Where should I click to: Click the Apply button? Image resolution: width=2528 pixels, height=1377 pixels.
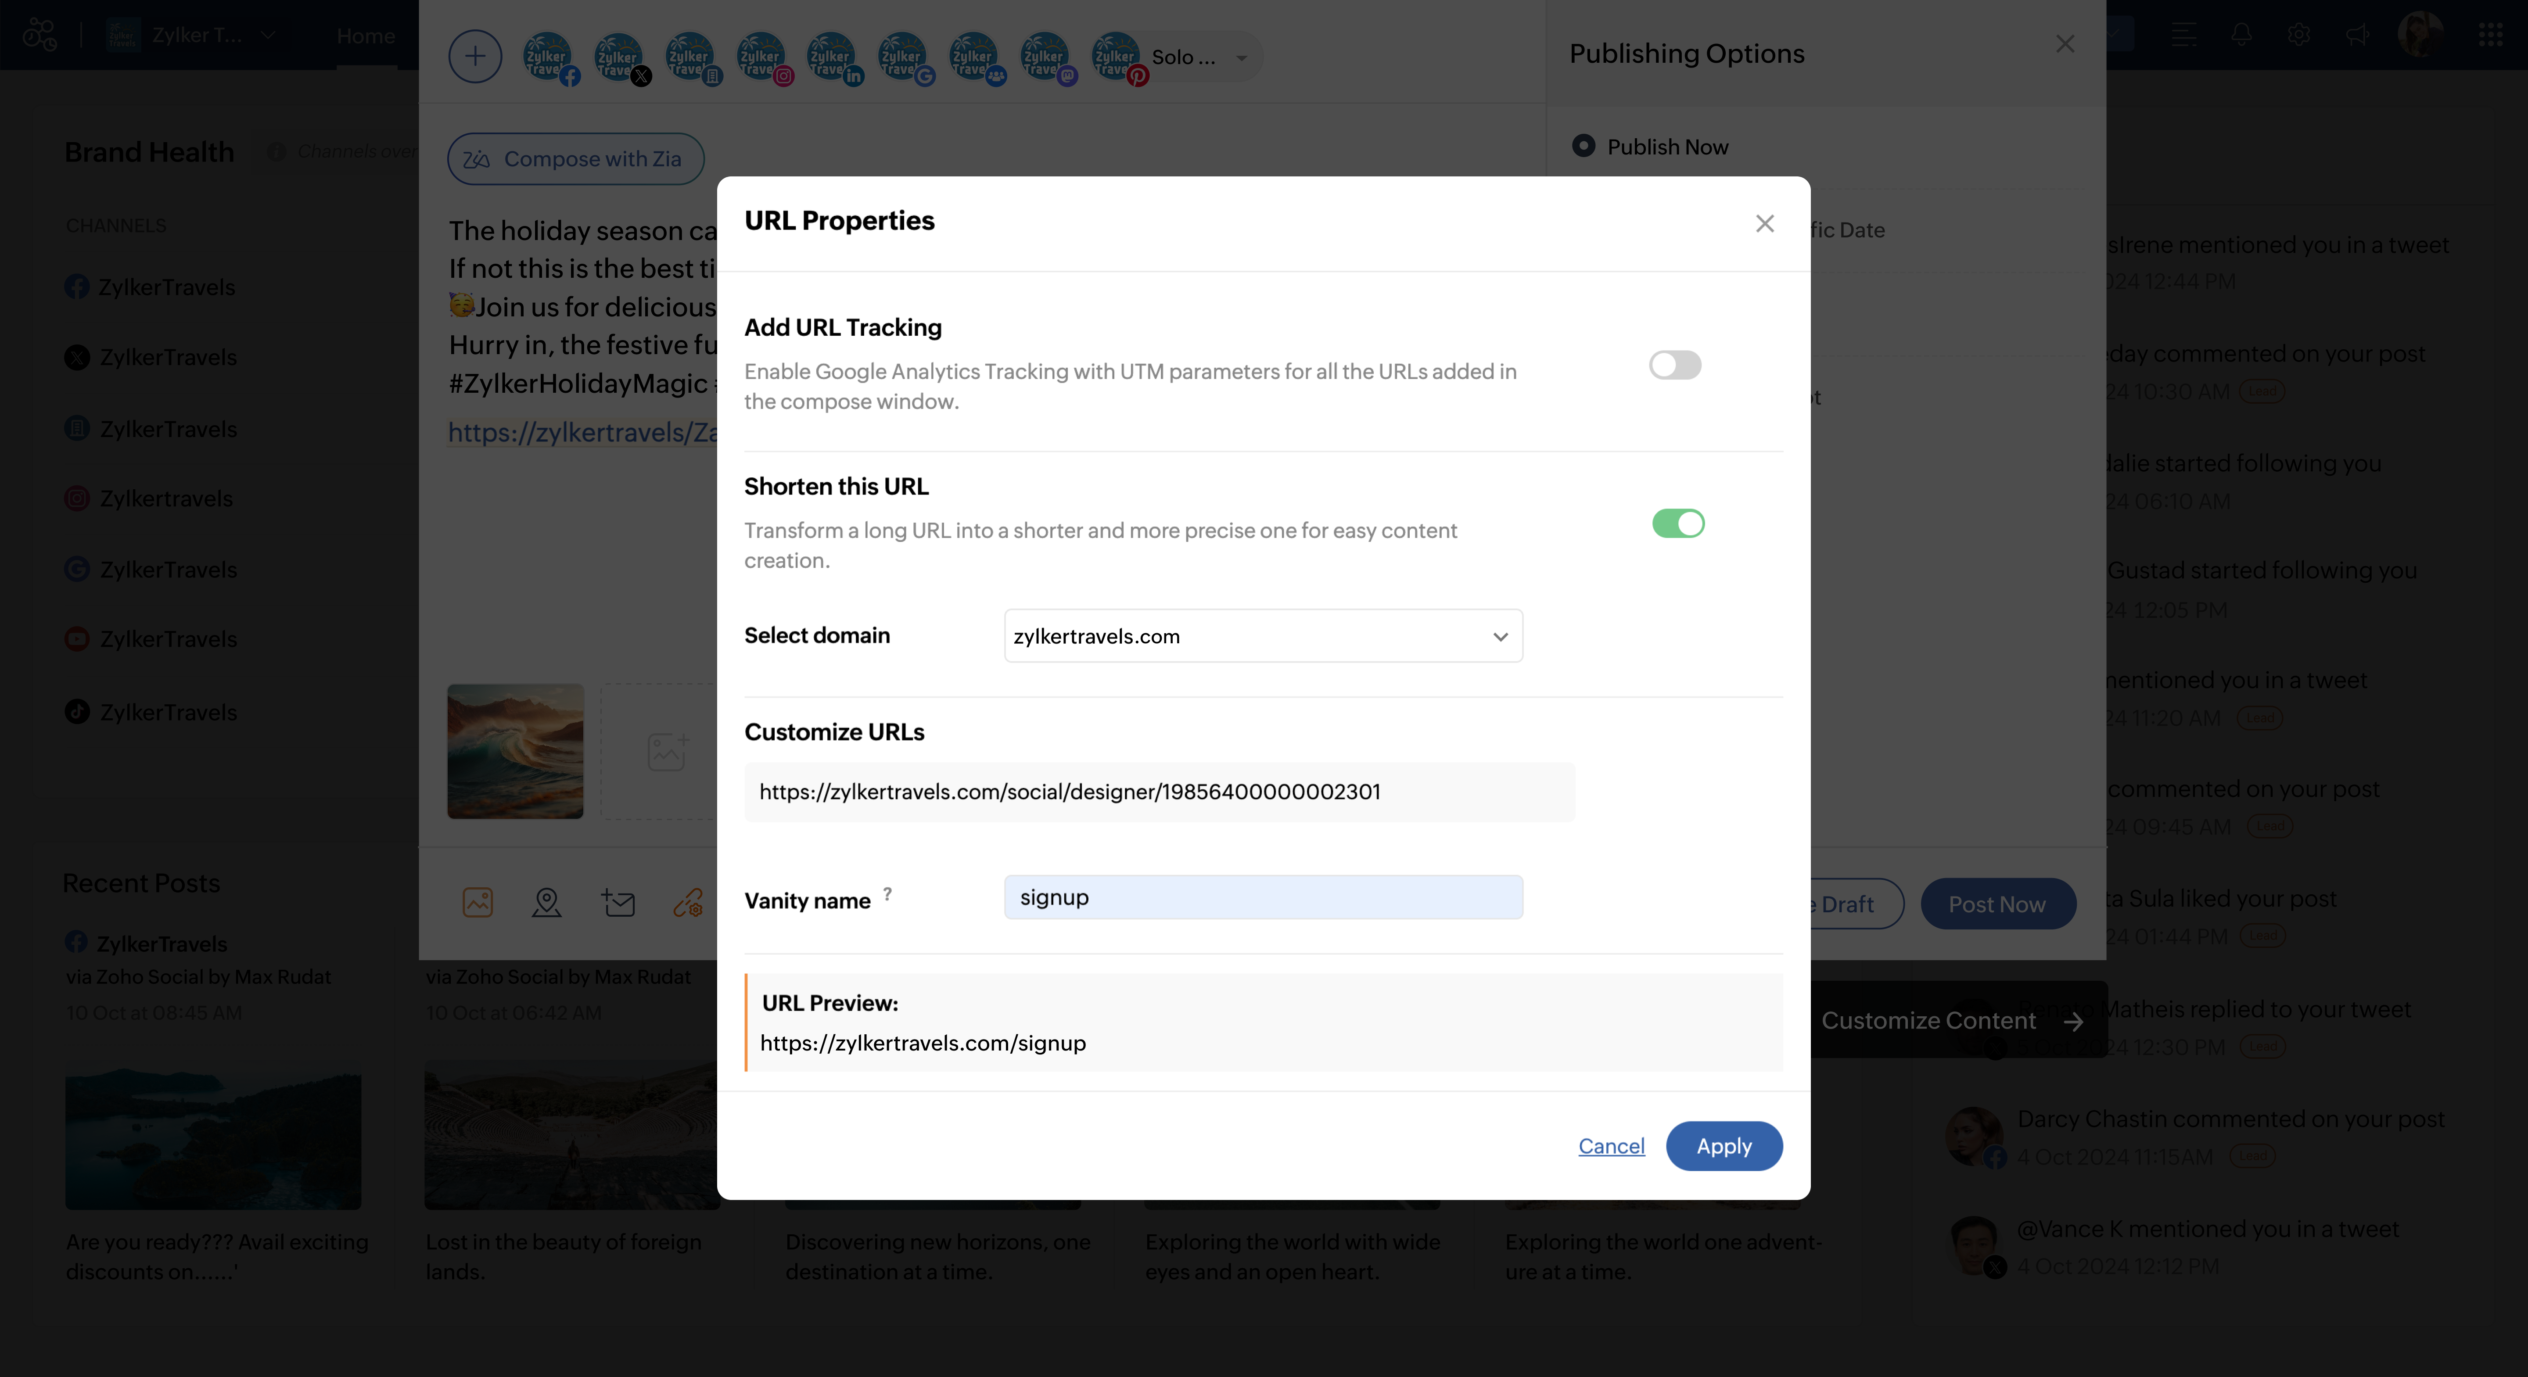[x=1723, y=1145]
